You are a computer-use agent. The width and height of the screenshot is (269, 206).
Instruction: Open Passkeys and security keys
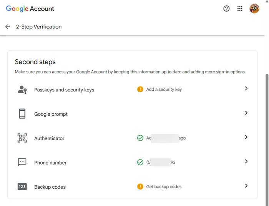(132, 90)
